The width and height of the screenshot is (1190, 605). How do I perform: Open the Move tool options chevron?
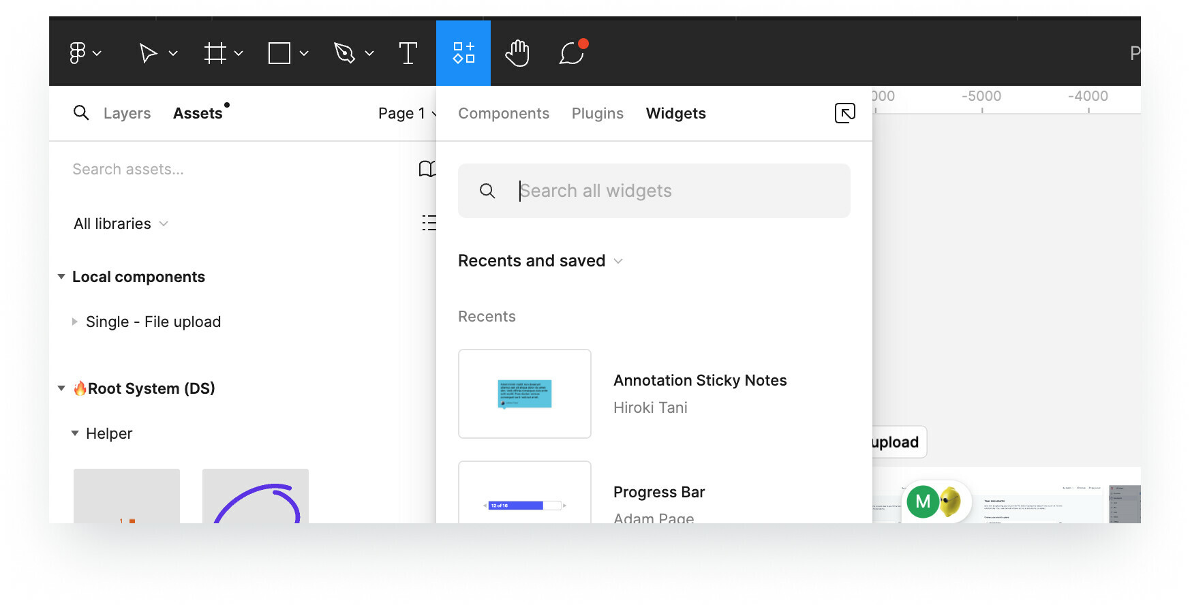tap(173, 53)
